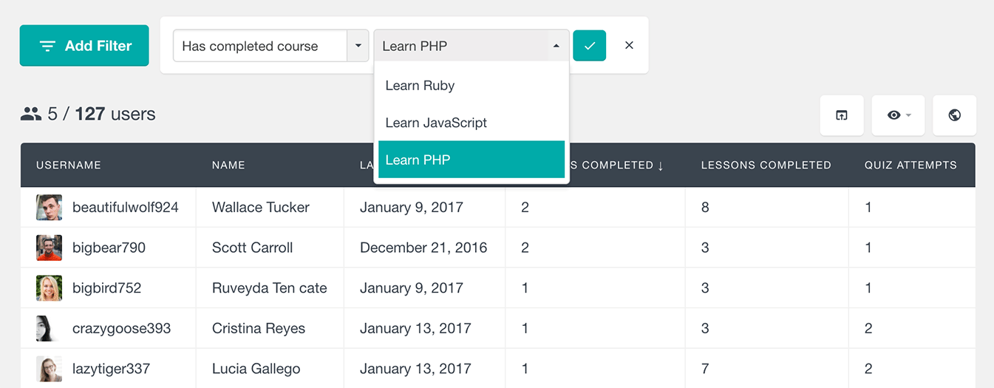Click Ruveyda Ten cate's date January 9, 2017
Viewport: 994px width, 388px height.
[x=412, y=288]
